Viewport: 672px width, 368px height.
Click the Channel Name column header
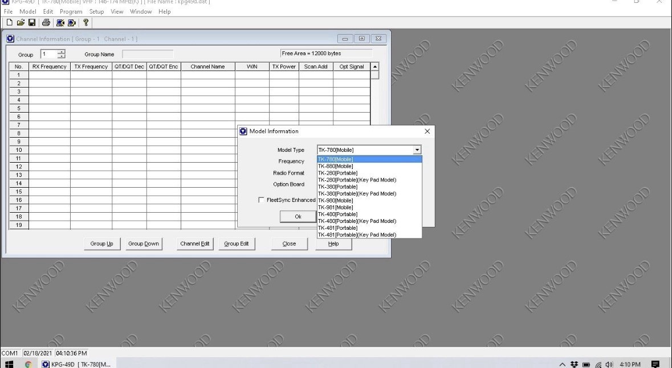coord(208,67)
